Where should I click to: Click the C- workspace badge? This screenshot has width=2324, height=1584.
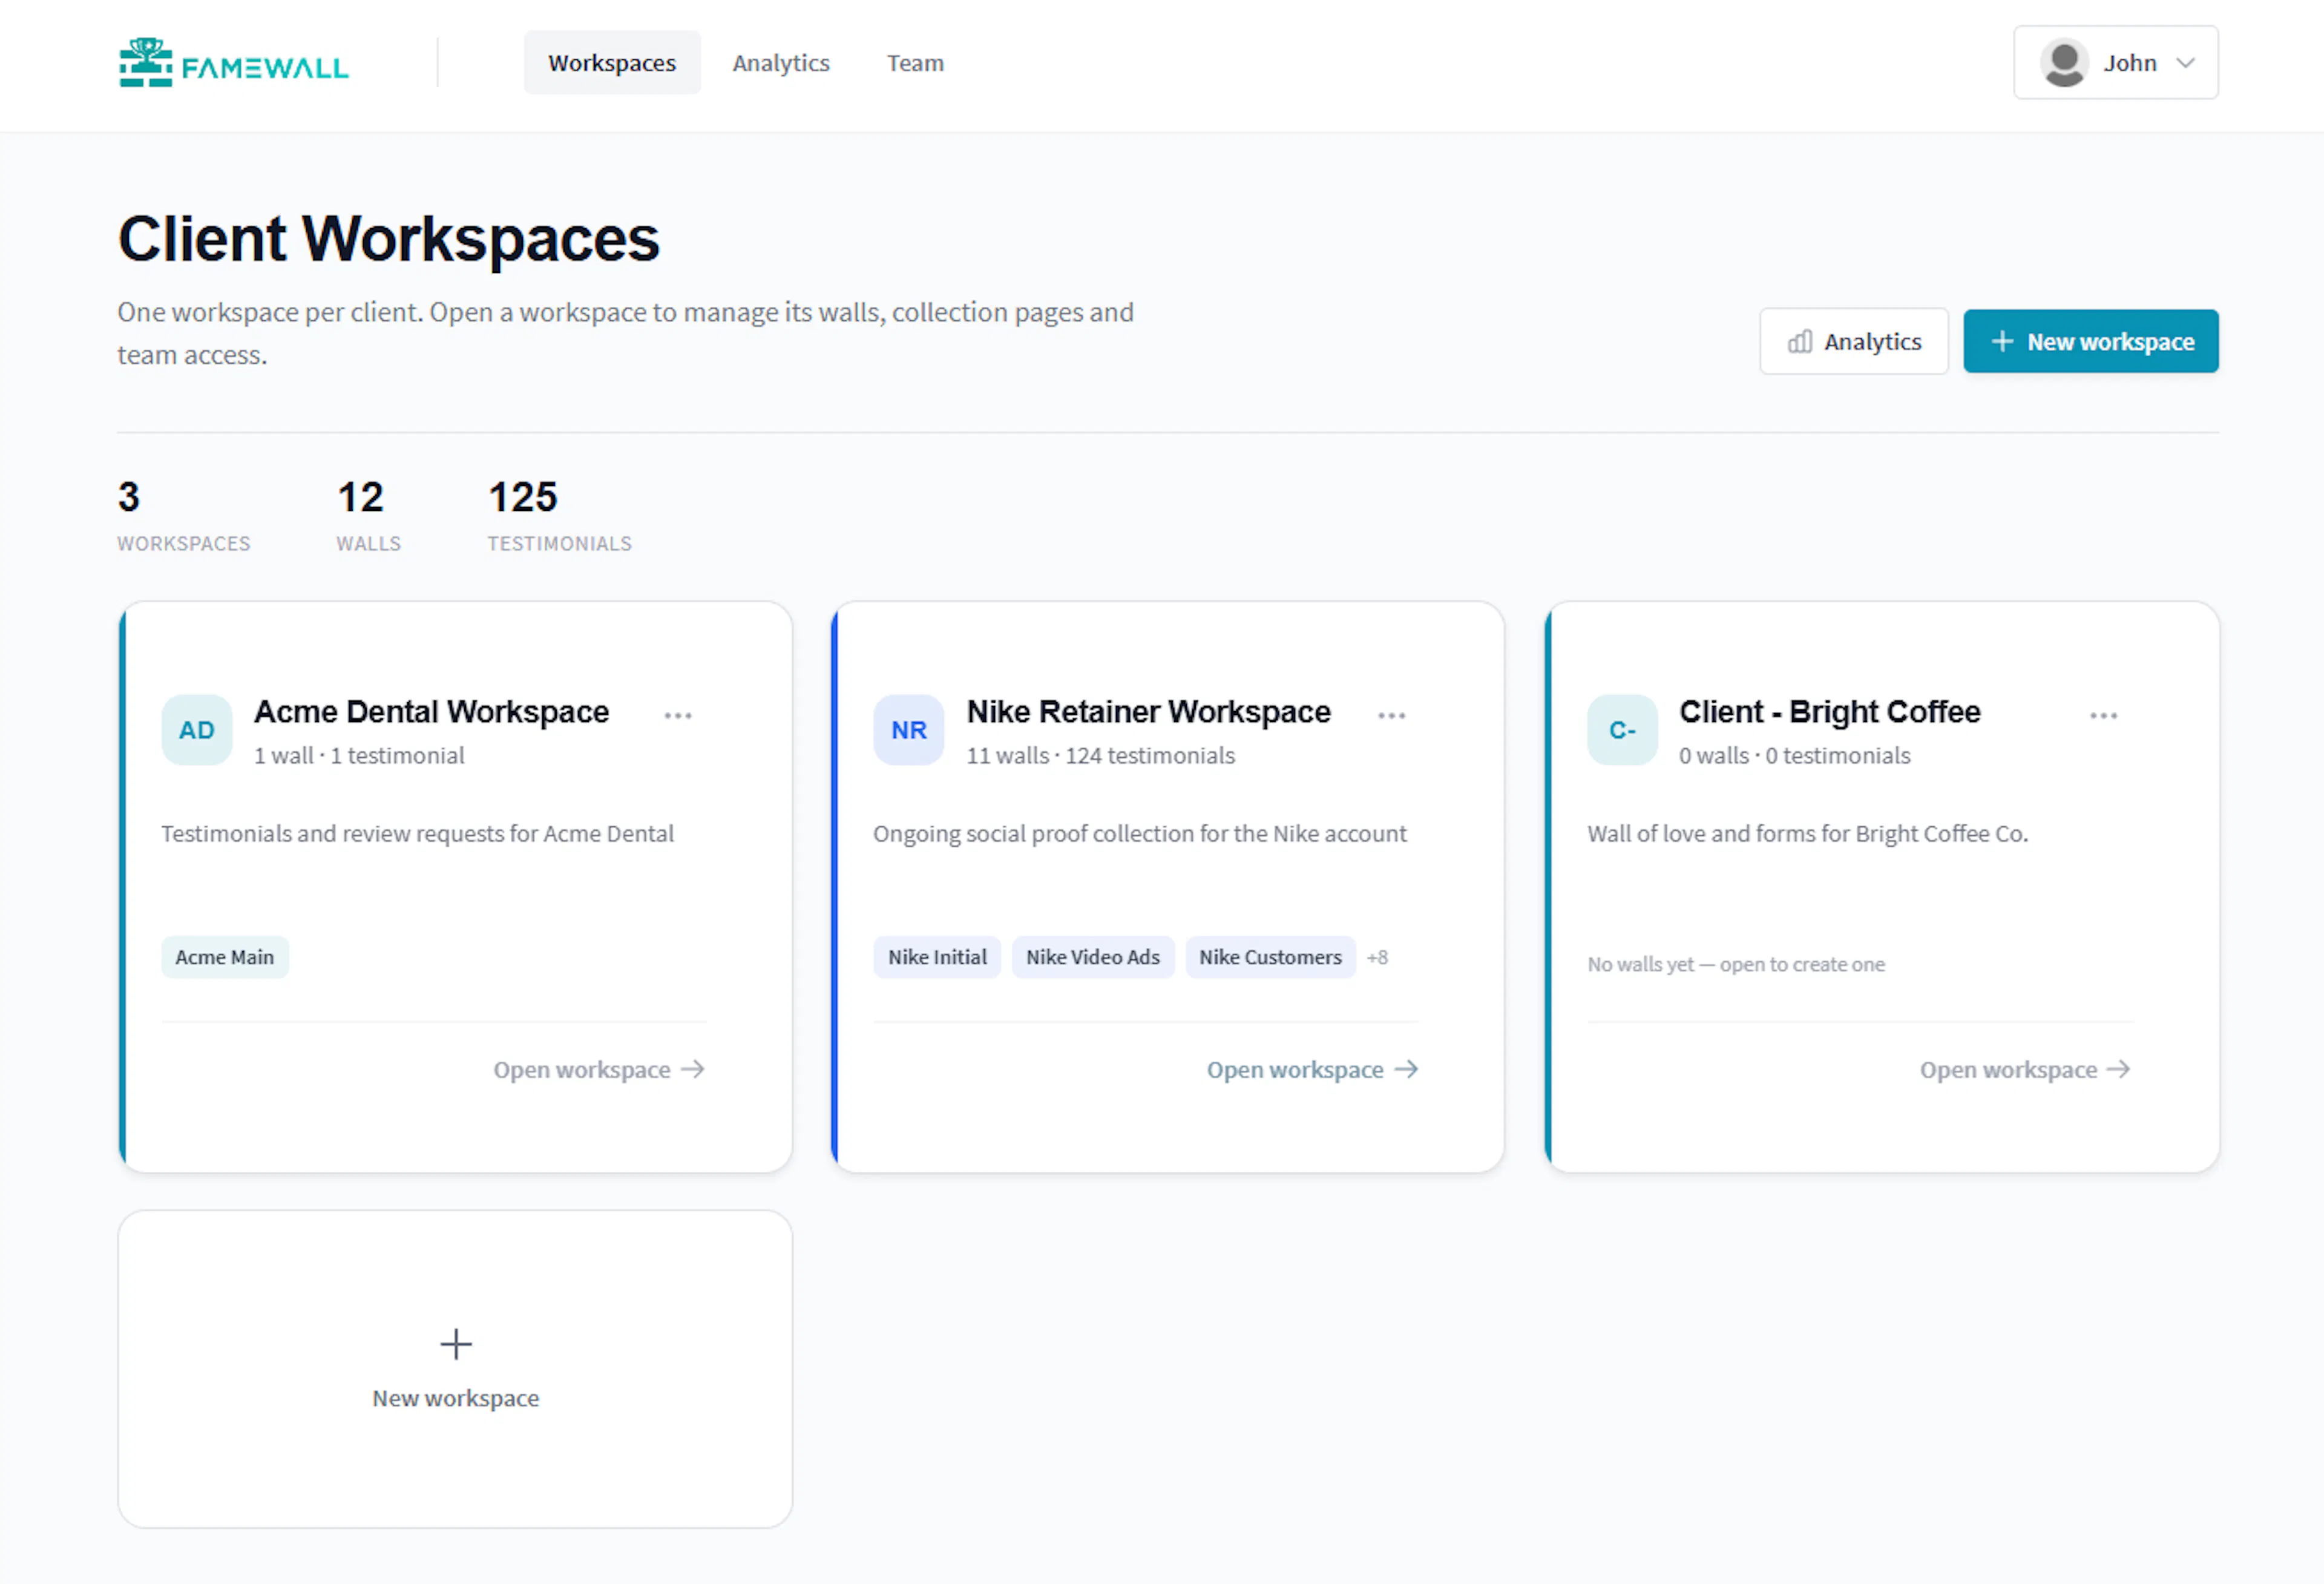pyautogui.click(x=1622, y=731)
